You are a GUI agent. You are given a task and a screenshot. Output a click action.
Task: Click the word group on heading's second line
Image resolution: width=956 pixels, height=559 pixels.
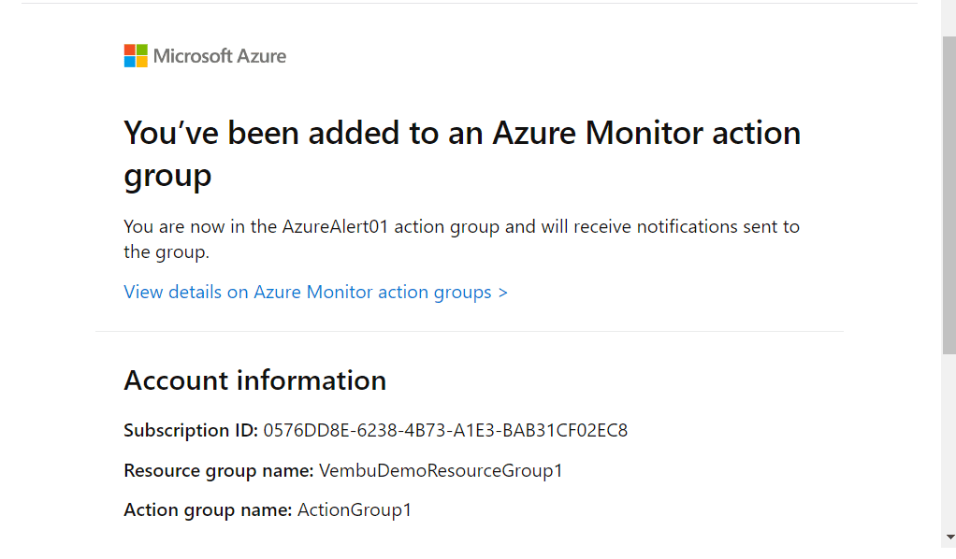pyautogui.click(x=167, y=176)
